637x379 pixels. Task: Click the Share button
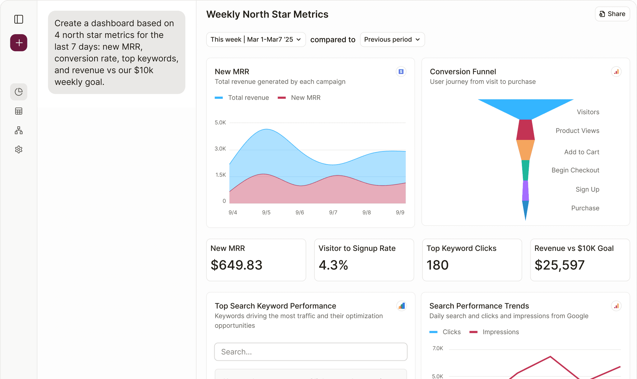pos(612,14)
